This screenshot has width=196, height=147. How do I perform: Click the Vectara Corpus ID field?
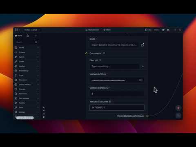coord(117,94)
